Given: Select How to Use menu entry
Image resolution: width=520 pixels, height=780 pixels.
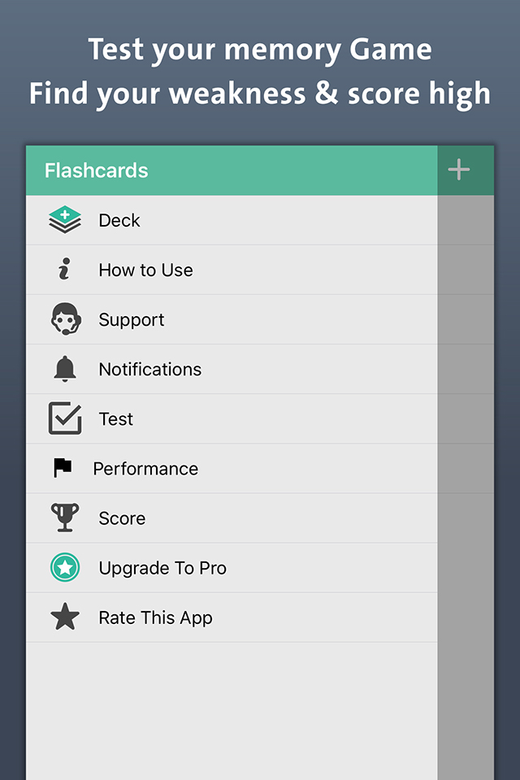Looking at the screenshot, I should point(146,270).
